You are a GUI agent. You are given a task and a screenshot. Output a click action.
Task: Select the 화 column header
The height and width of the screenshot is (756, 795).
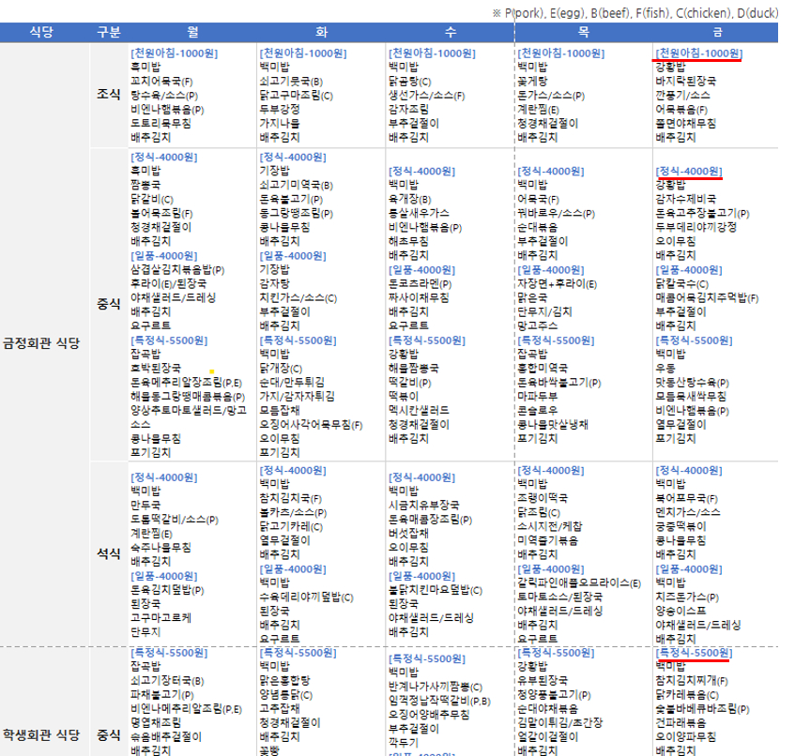[320, 32]
